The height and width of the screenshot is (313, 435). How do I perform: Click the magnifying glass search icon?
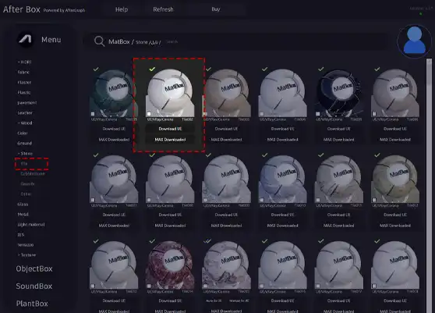[x=99, y=41]
